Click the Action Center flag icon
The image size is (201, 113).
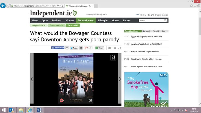tap(175, 110)
